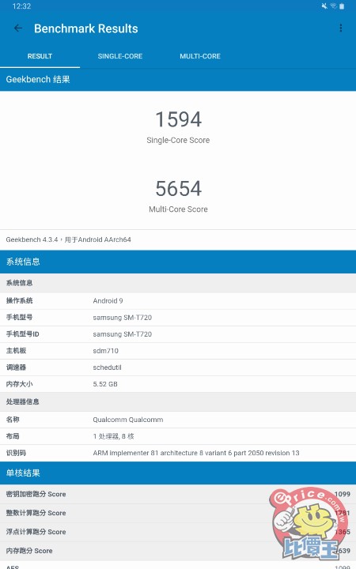Image resolution: width=356 pixels, height=569 pixels.
Task: Tap the 12:32 clock
Action: tap(21, 6)
